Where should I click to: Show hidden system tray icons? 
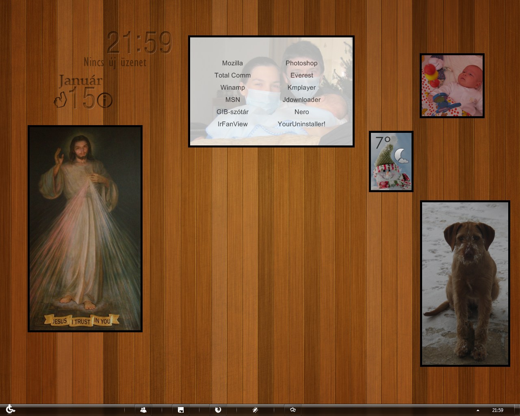coord(478,410)
